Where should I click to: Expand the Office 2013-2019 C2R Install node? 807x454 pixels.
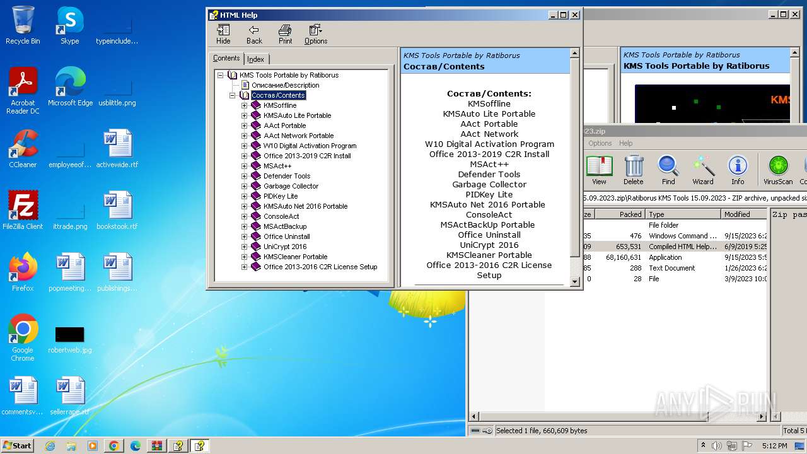[x=244, y=156]
